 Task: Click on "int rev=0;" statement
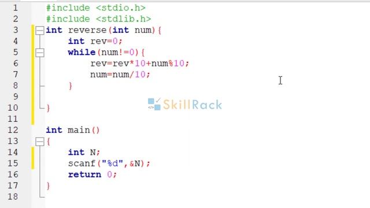[95, 41]
